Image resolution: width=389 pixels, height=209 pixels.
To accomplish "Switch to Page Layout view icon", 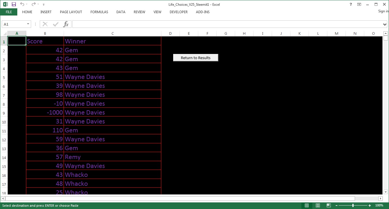I will coord(318,206).
